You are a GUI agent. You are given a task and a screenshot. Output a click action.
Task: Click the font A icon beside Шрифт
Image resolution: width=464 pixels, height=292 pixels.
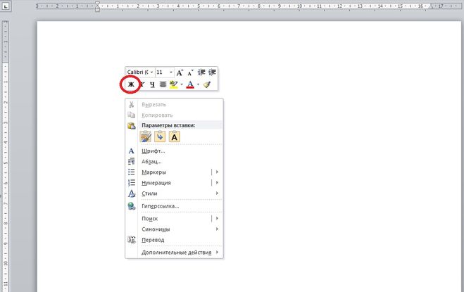tap(132, 151)
